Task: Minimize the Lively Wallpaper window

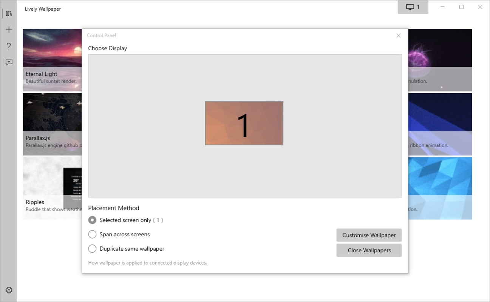Action: tap(442, 7)
